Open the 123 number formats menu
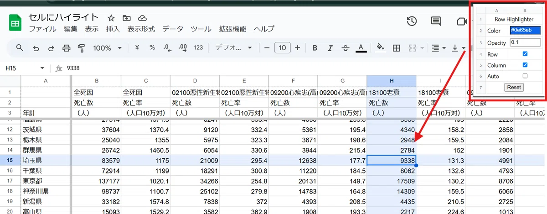This screenshot has height=214, width=547. click(198, 48)
